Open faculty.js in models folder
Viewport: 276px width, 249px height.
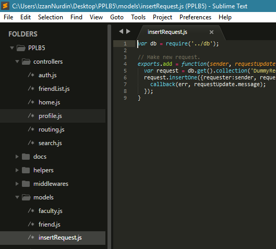click(50, 211)
